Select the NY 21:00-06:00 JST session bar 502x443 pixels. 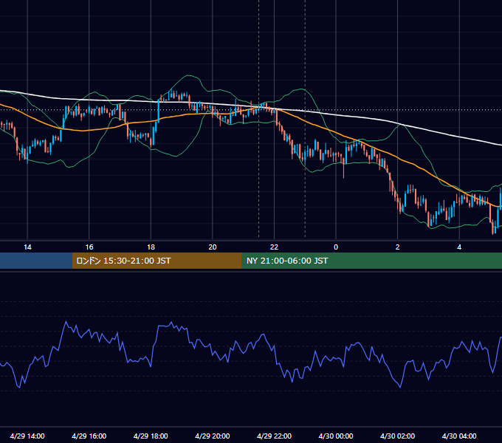click(x=371, y=261)
